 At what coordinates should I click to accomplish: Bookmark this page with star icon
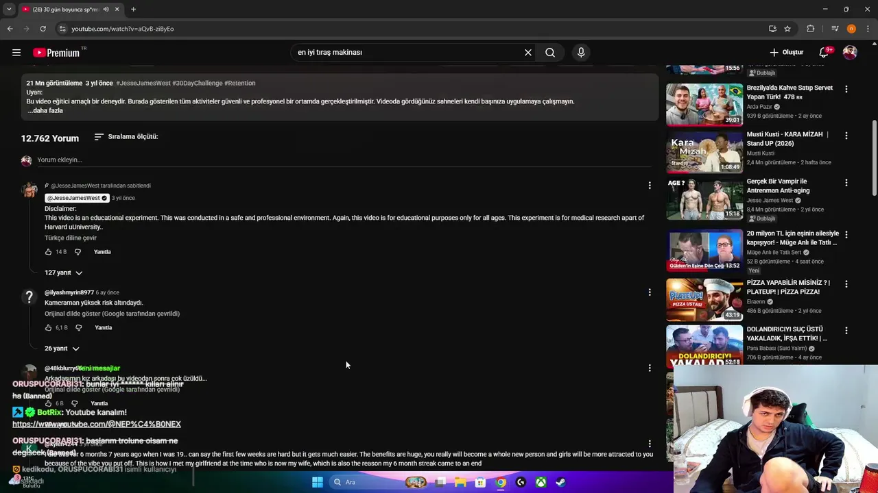[x=787, y=29]
